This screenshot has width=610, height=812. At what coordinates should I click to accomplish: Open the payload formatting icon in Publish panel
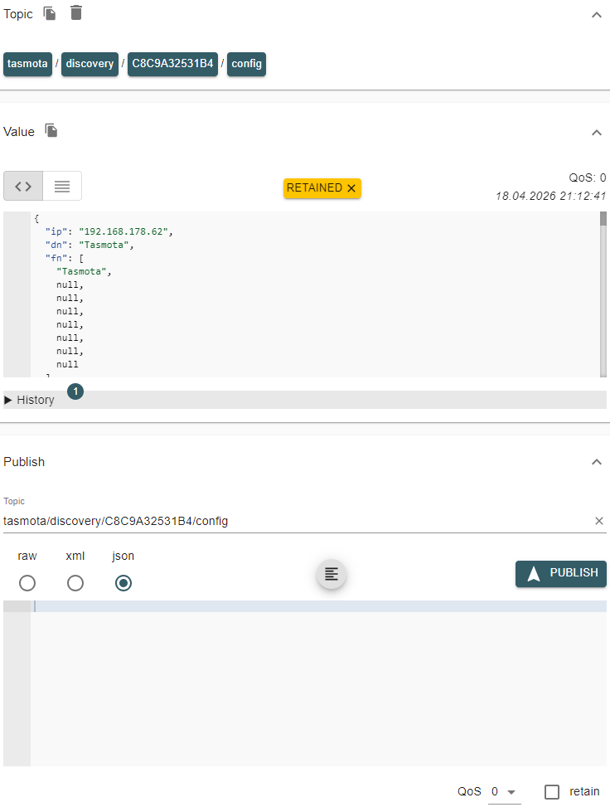(331, 573)
